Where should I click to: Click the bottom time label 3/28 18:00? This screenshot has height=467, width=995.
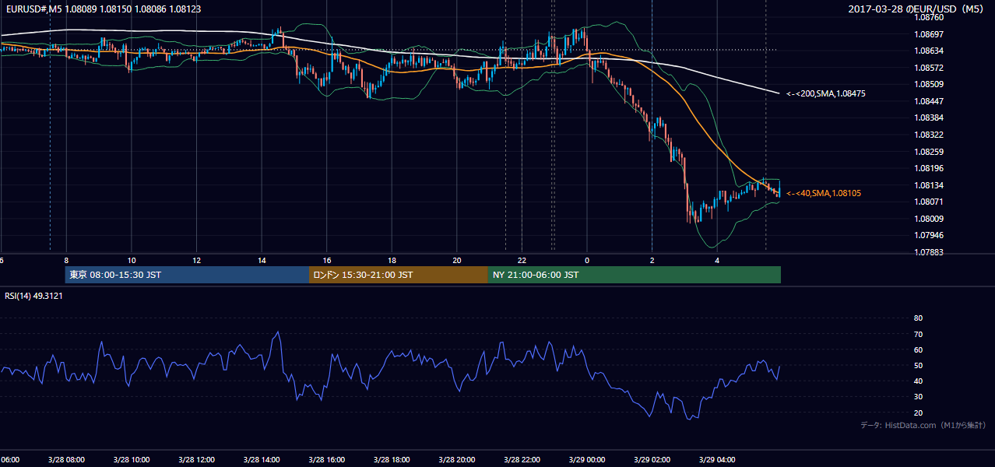click(x=392, y=460)
